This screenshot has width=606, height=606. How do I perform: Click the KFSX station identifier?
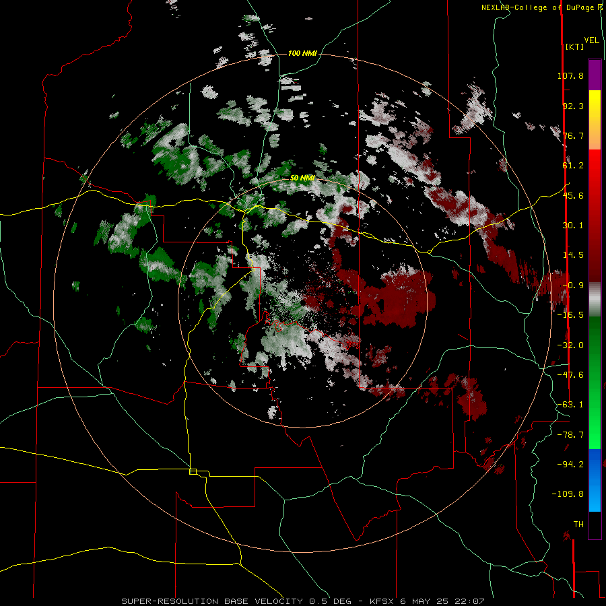tap(382, 601)
